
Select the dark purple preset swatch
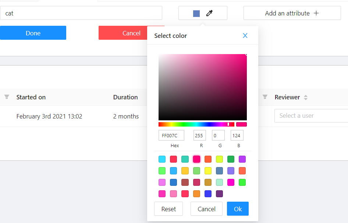click(219, 194)
